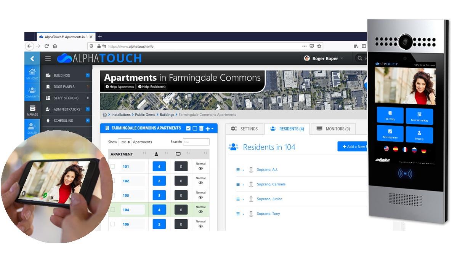Expand resident Soprano, A.J. row menu

[238, 170]
